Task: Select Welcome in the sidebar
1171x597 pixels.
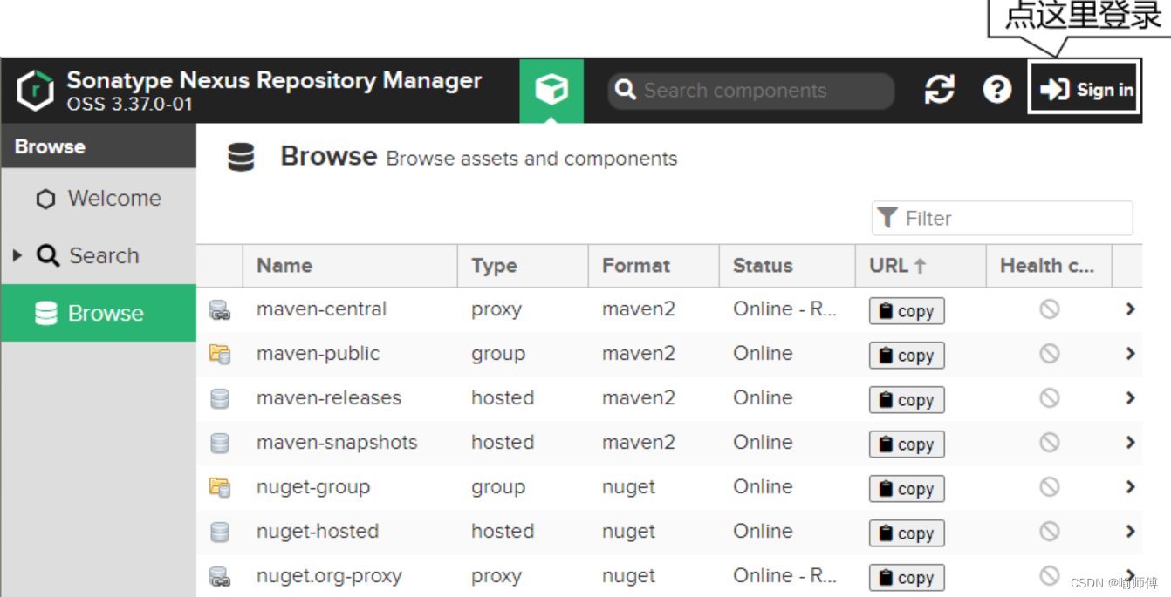Action: point(99,199)
